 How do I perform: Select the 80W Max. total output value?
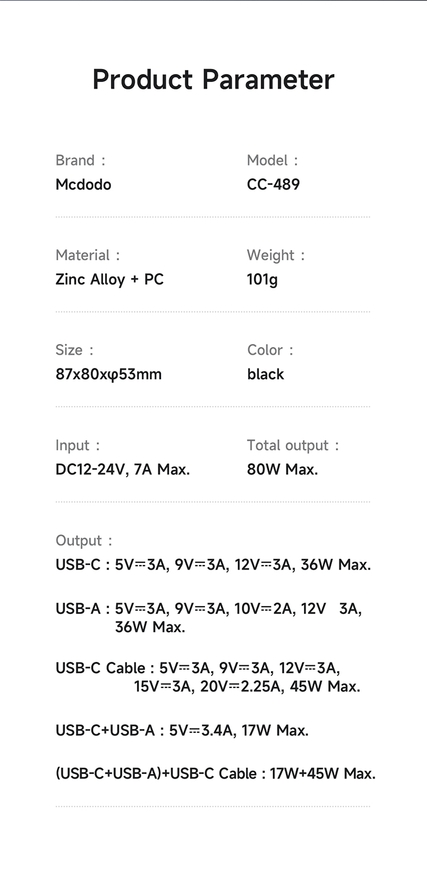282,470
